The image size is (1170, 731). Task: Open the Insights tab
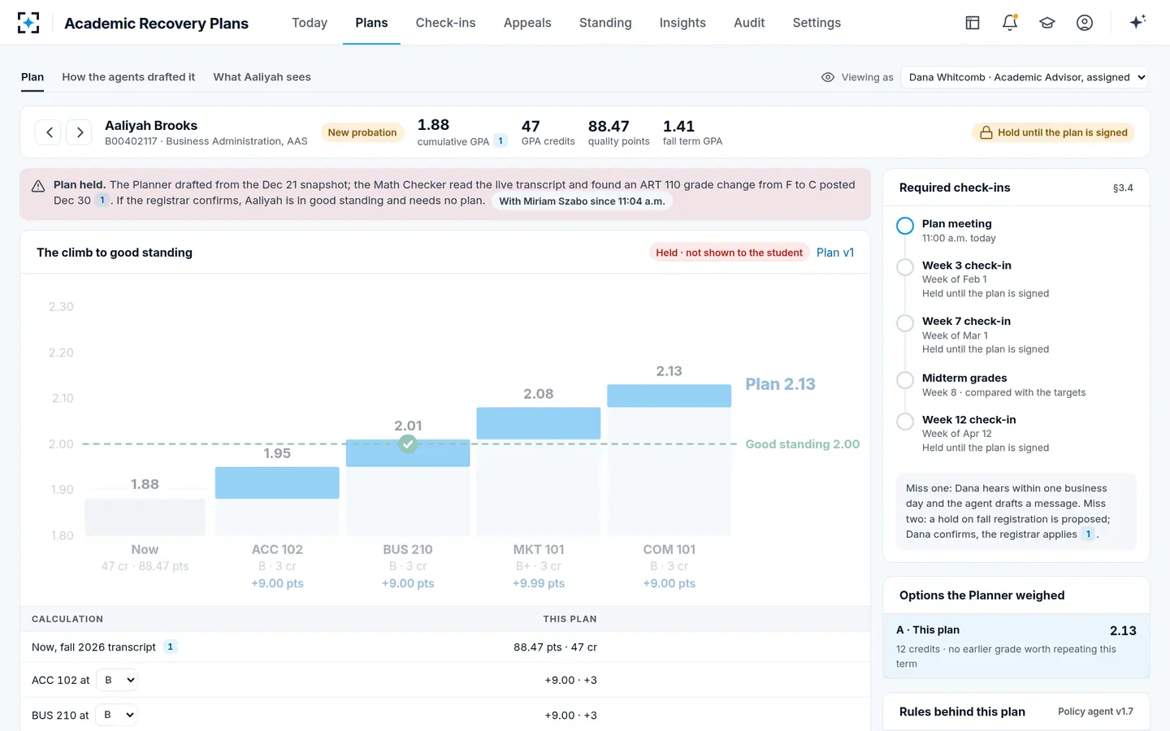pyautogui.click(x=682, y=23)
